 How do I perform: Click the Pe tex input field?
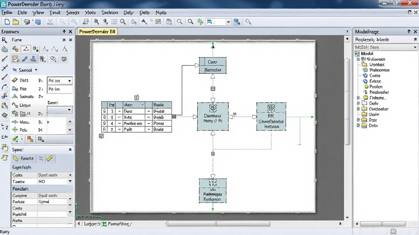click(x=60, y=89)
